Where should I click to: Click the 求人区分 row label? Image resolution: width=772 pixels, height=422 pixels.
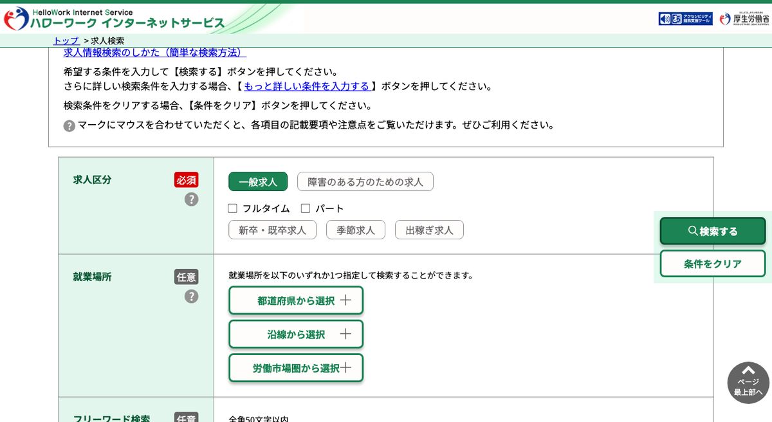click(x=92, y=180)
